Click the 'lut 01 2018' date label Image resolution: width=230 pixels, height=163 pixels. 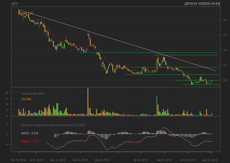[x=36, y=160]
